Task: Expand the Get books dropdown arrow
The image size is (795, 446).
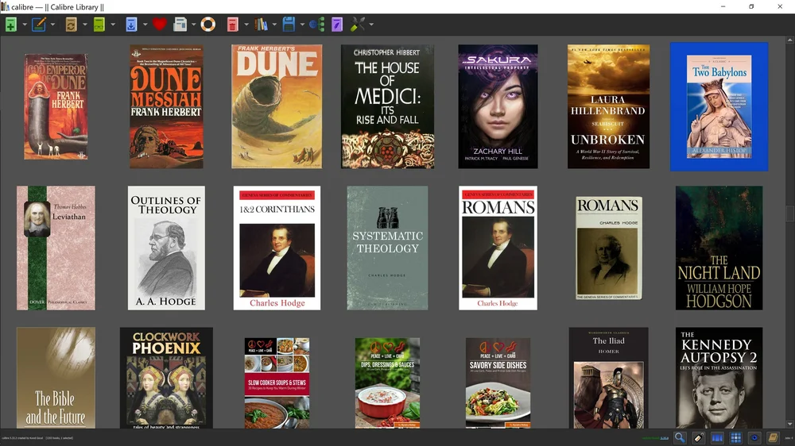Action: [x=145, y=25]
